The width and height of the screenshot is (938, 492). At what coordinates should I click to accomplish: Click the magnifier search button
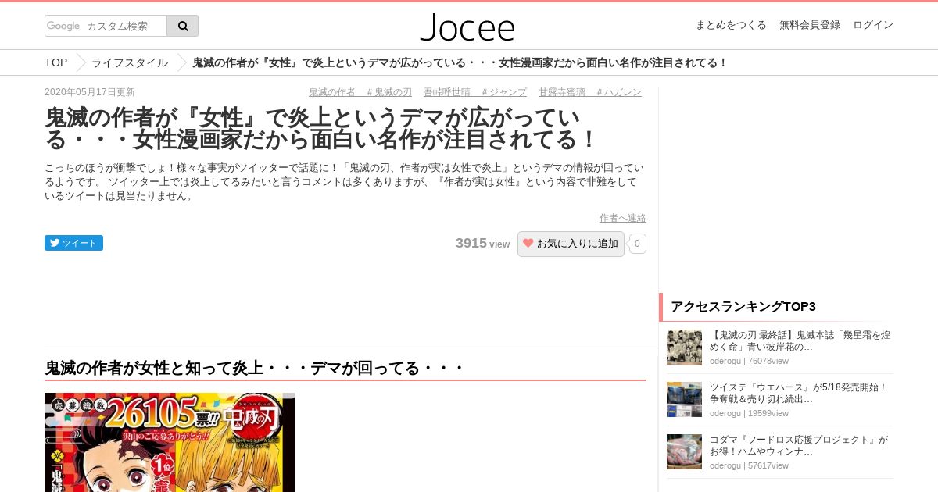pos(182,26)
